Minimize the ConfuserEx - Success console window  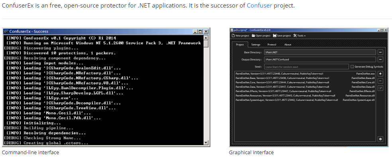[x=195, y=31]
